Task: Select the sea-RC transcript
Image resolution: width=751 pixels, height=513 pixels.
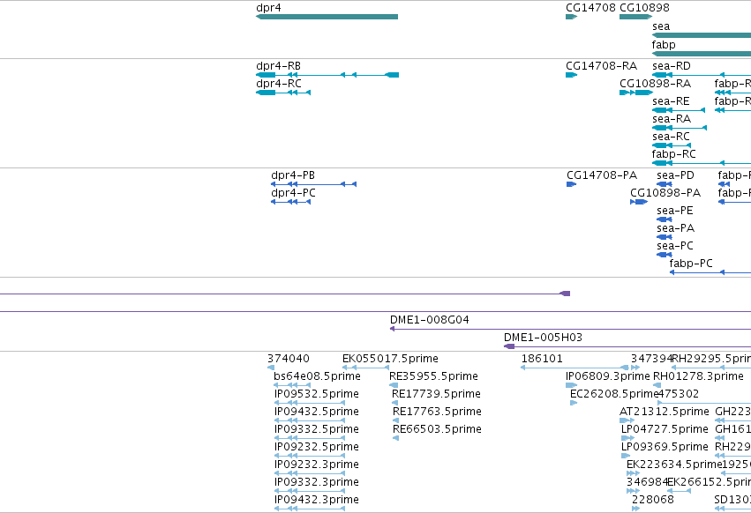Action: pyautogui.click(x=672, y=145)
